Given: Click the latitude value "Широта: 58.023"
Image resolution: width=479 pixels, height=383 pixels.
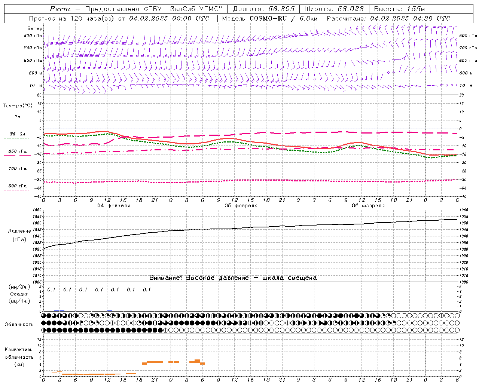Looking at the screenshot, I should (x=334, y=9).
